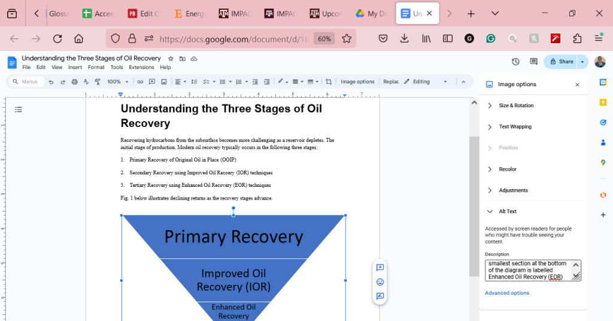This screenshot has width=613, height=321.
Task: Add a comment from the toolbar
Action: click(152, 81)
